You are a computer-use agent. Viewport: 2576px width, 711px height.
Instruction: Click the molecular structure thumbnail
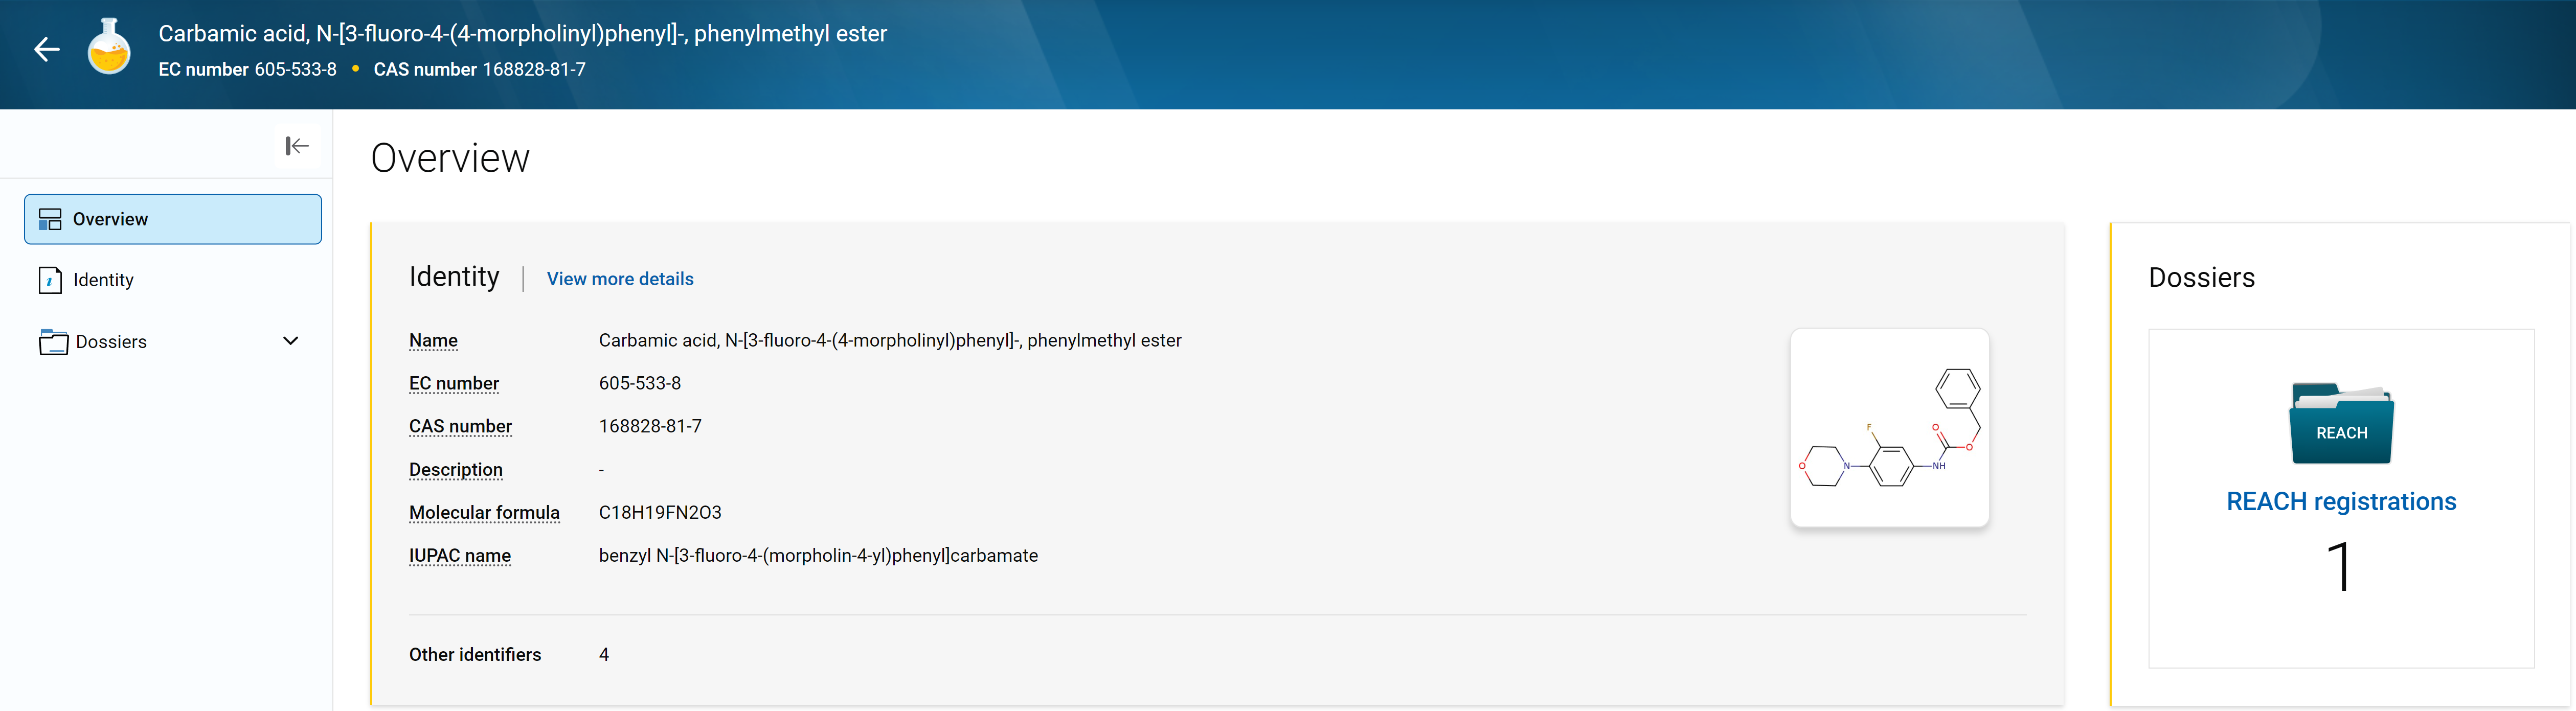click(x=1888, y=428)
